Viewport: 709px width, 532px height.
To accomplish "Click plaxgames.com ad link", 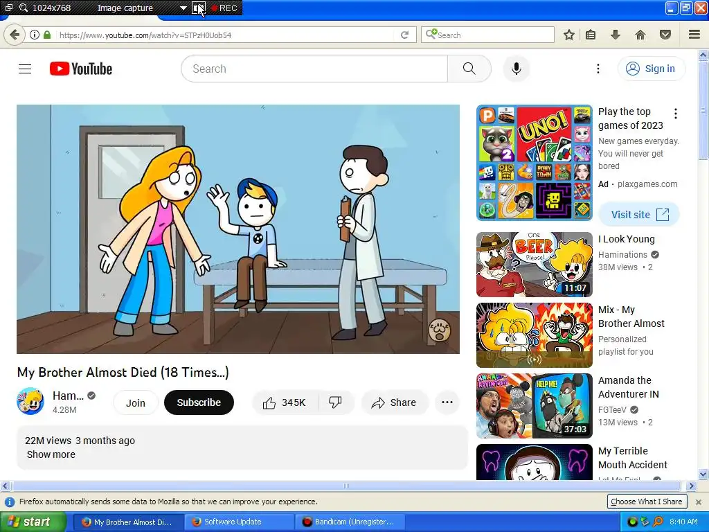I will [647, 184].
